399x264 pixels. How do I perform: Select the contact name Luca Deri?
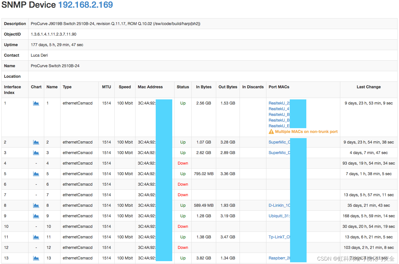pyautogui.click(x=39, y=55)
